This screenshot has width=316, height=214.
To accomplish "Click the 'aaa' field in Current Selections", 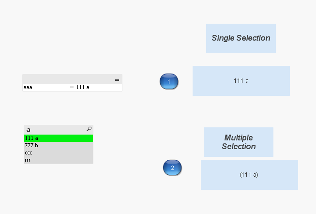I will pos(28,87).
